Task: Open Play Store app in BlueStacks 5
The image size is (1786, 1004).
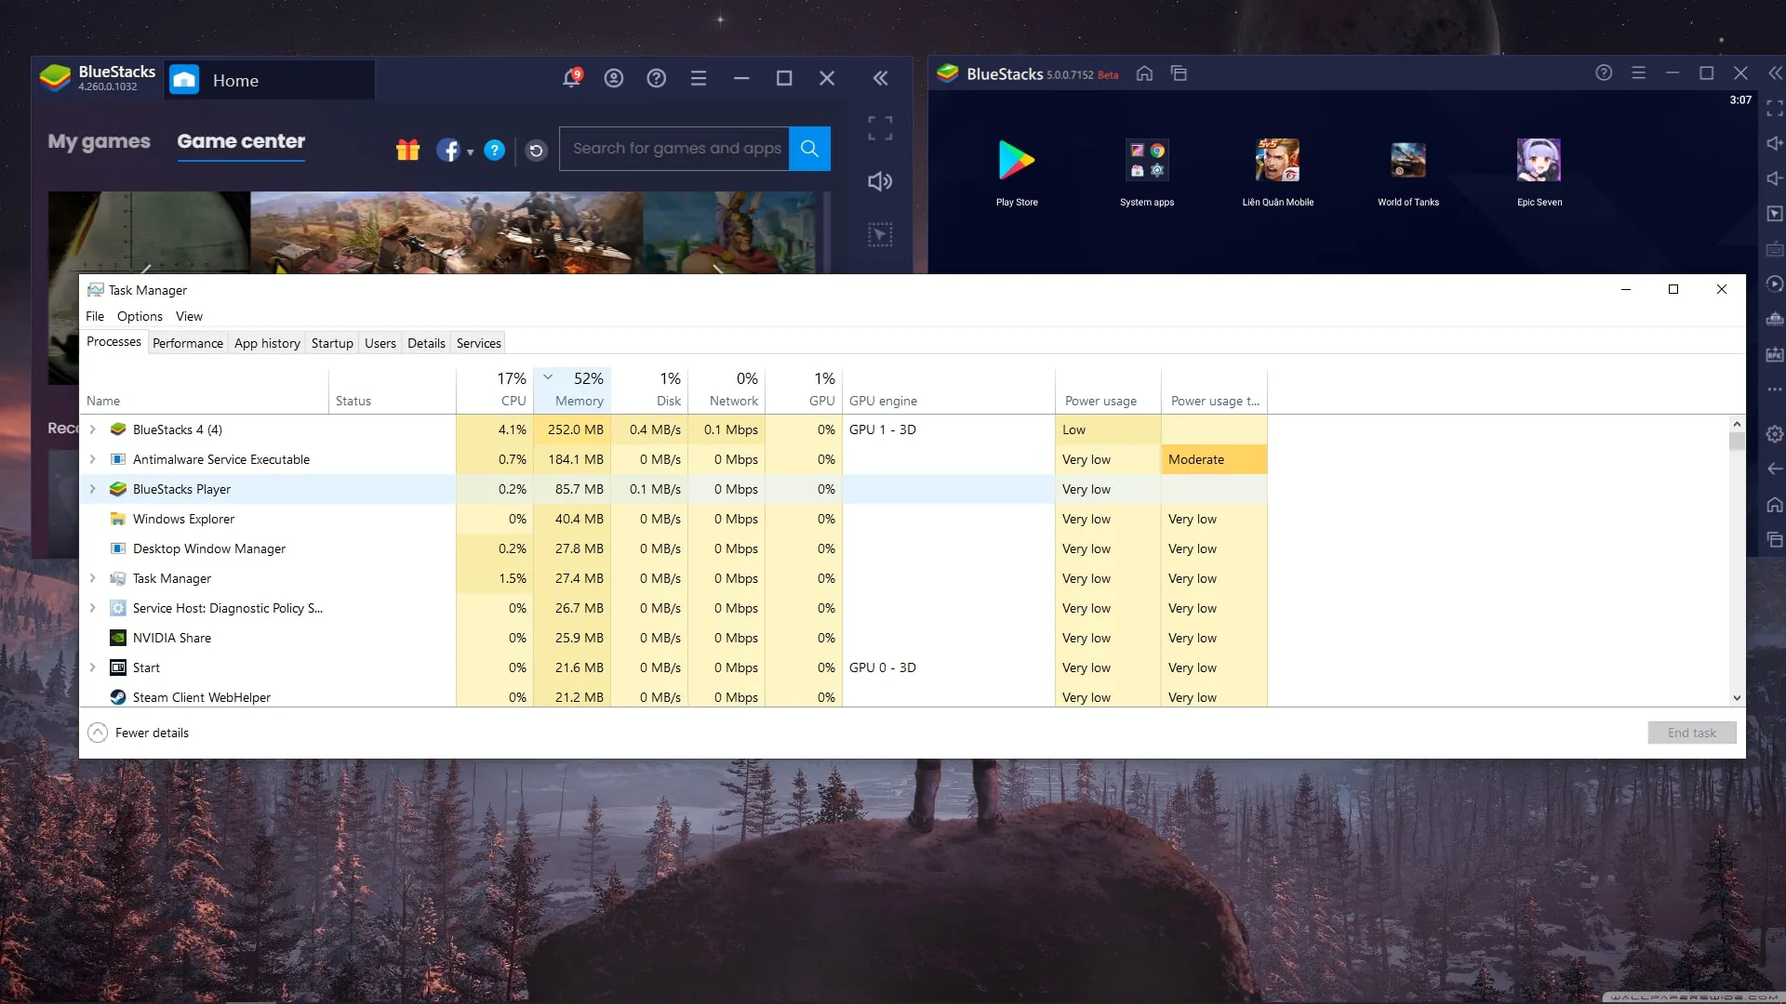Action: click(x=1017, y=173)
